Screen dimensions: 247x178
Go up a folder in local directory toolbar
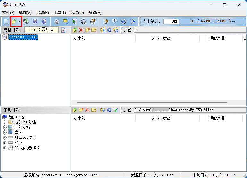pos(75,110)
